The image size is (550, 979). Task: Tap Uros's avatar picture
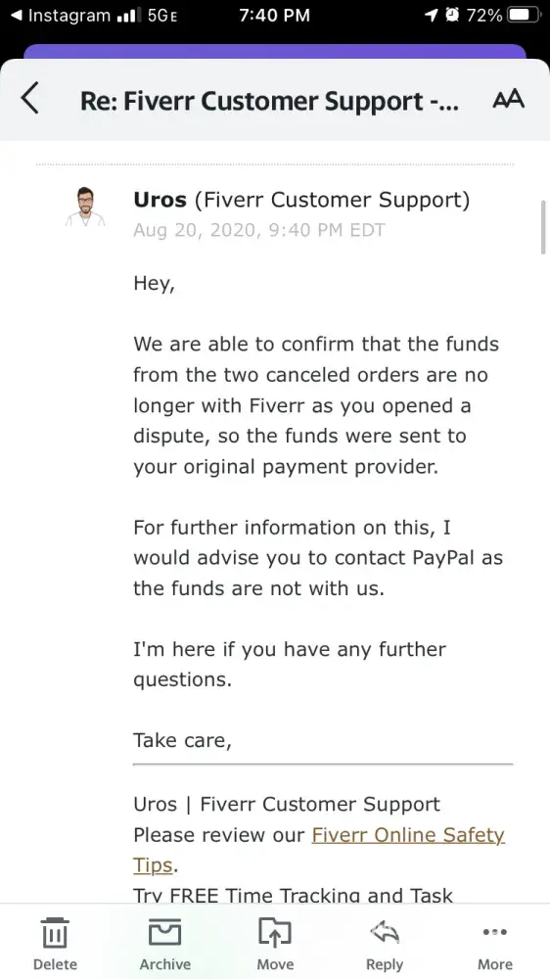pos(85,206)
